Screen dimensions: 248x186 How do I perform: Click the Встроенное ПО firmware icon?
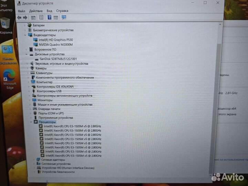pyautogui.click(x=31, y=49)
